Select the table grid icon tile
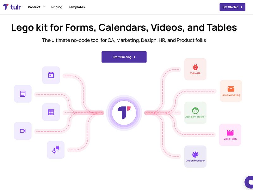The width and height of the screenshot is (253, 190). pyautogui.click(x=51, y=112)
